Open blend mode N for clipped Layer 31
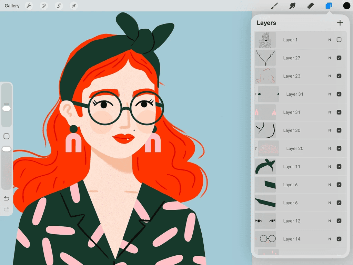Image resolution: width=353 pixels, height=265 pixels. pos(330,94)
